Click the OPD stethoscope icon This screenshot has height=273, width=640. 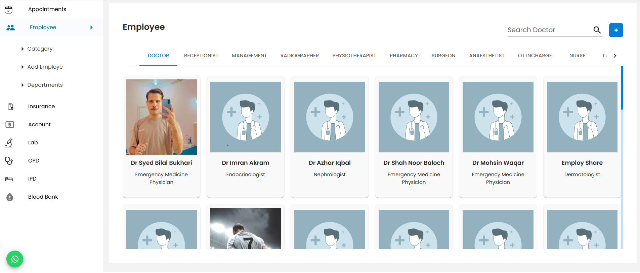tap(9, 161)
